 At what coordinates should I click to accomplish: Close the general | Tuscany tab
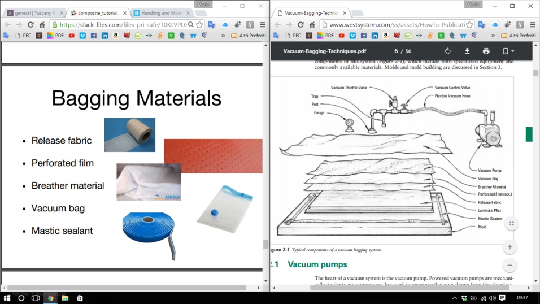[x=62, y=13]
